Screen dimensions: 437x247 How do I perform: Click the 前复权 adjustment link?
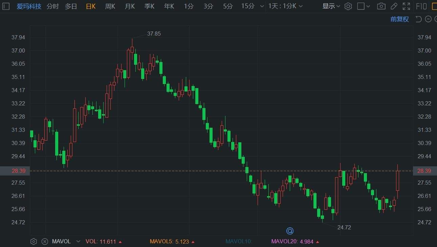(399, 19)
